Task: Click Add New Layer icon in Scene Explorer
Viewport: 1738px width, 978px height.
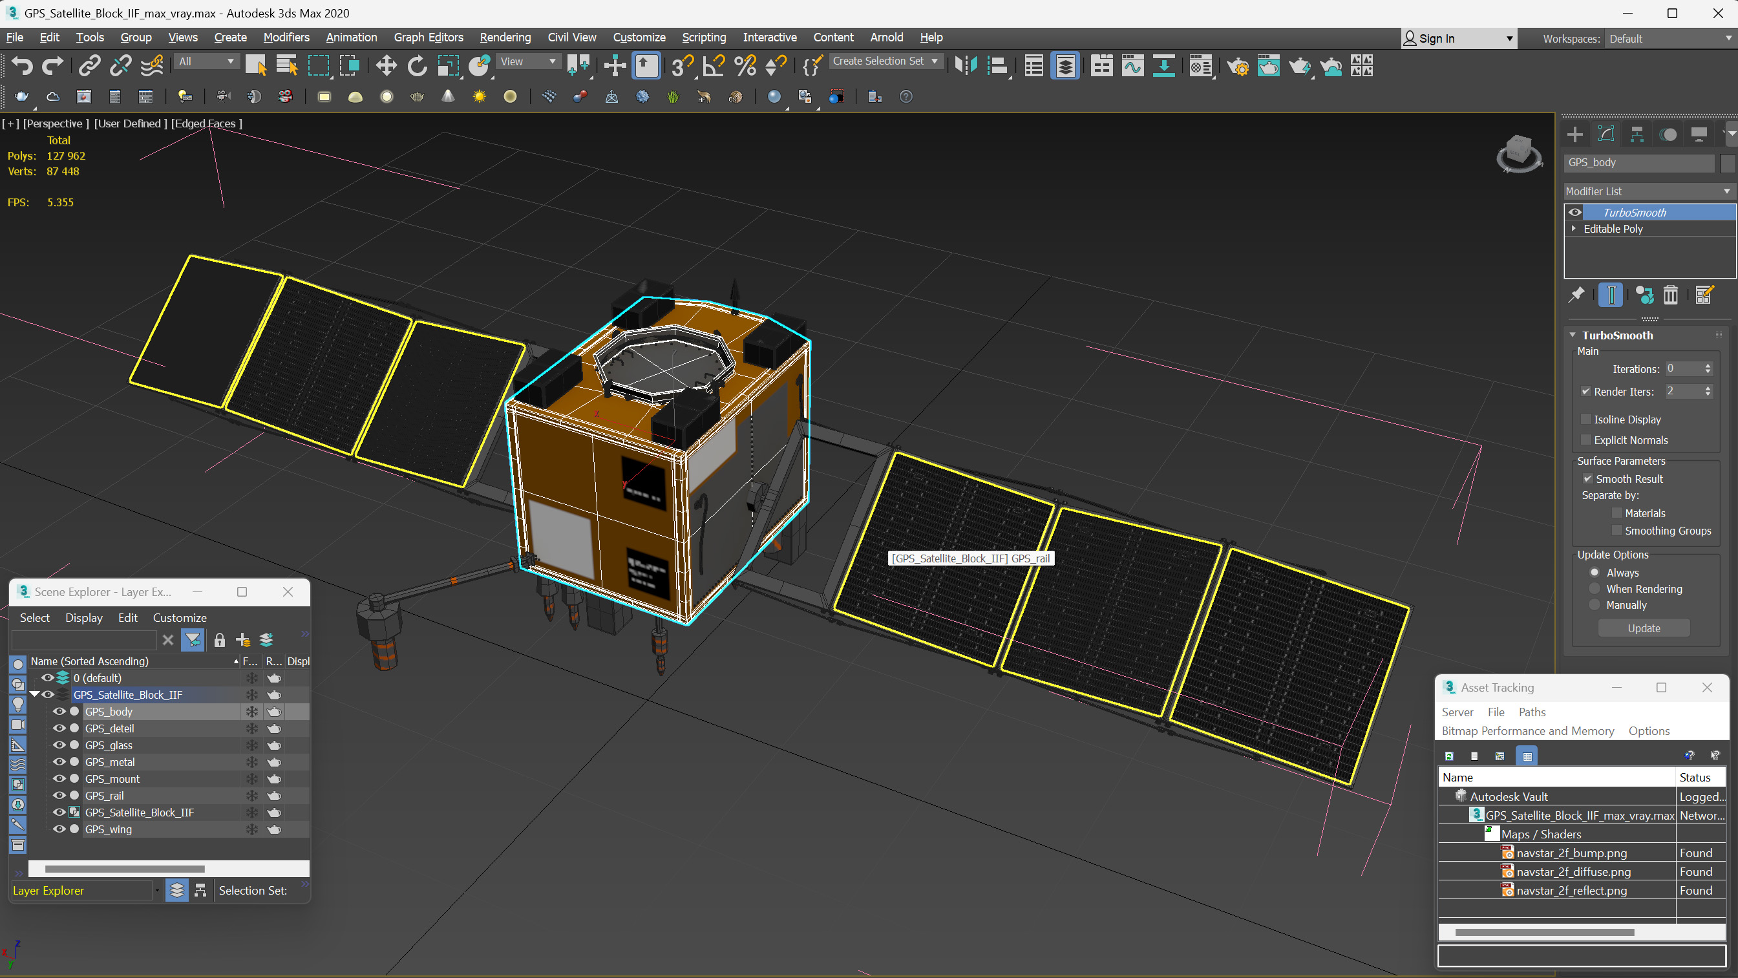Action: point(243,640)
